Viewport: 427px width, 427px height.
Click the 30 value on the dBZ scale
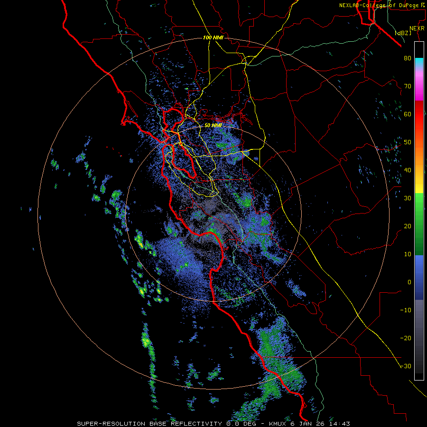pyautogui.click(x=408, y=198)
